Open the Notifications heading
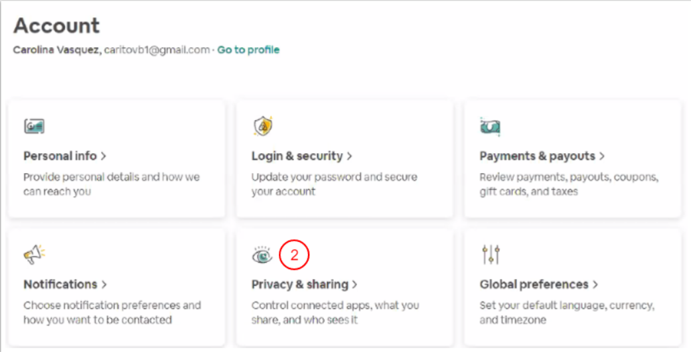 click(x=65, y=284)
